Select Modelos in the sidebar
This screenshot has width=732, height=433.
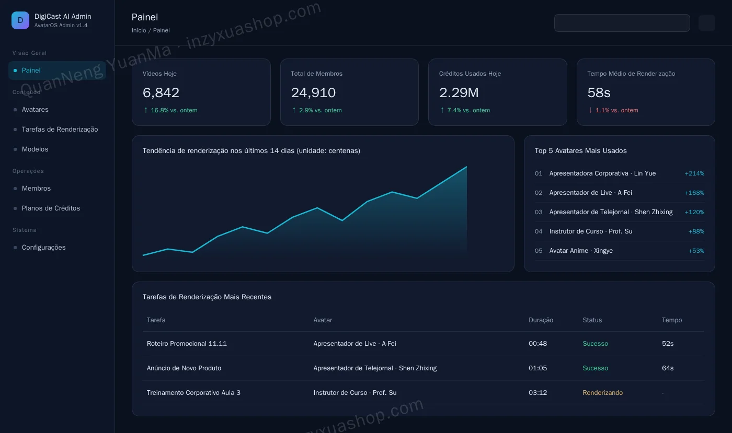click(57, 149)
